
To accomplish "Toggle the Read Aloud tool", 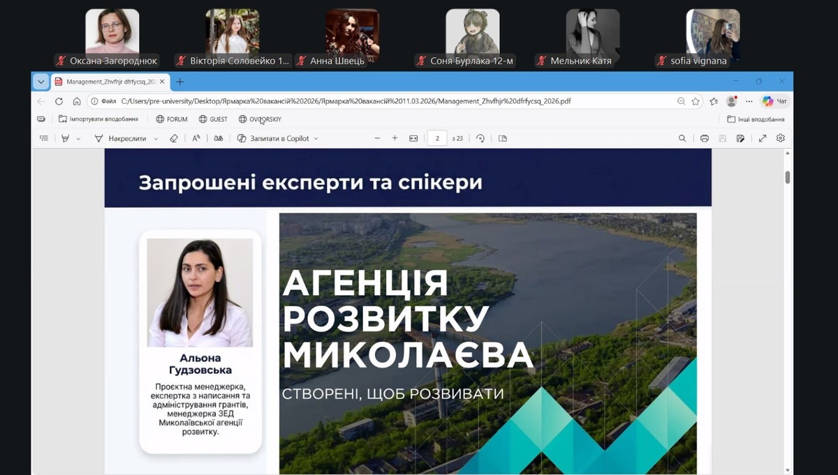I will 196,138.
